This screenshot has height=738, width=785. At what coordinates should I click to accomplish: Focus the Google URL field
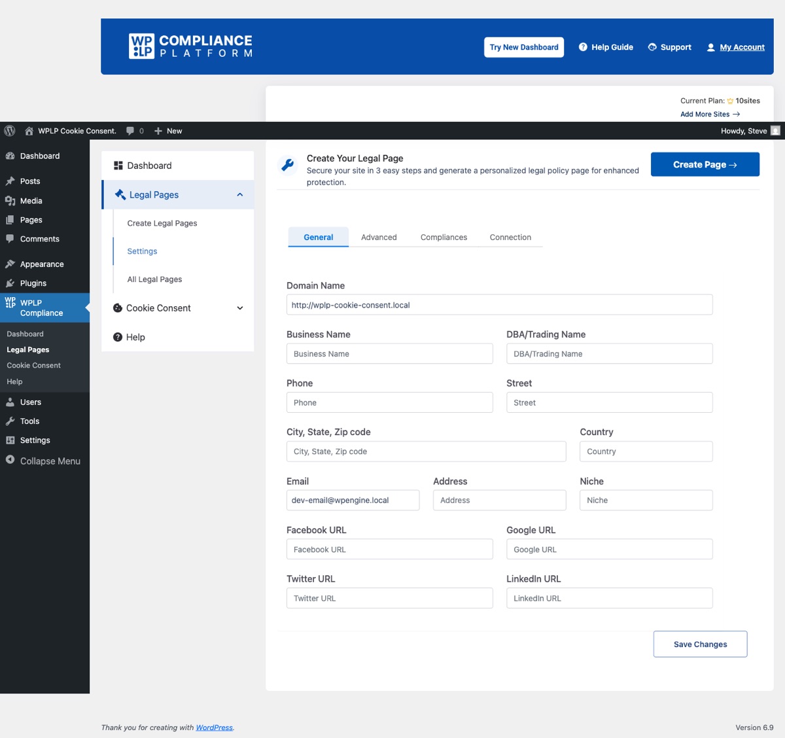tap(609, 550)
